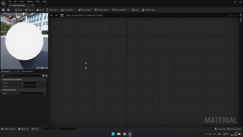Open the File menu
Image resolution: width=243 pixels, height=137 pixels.
point(9,2)
